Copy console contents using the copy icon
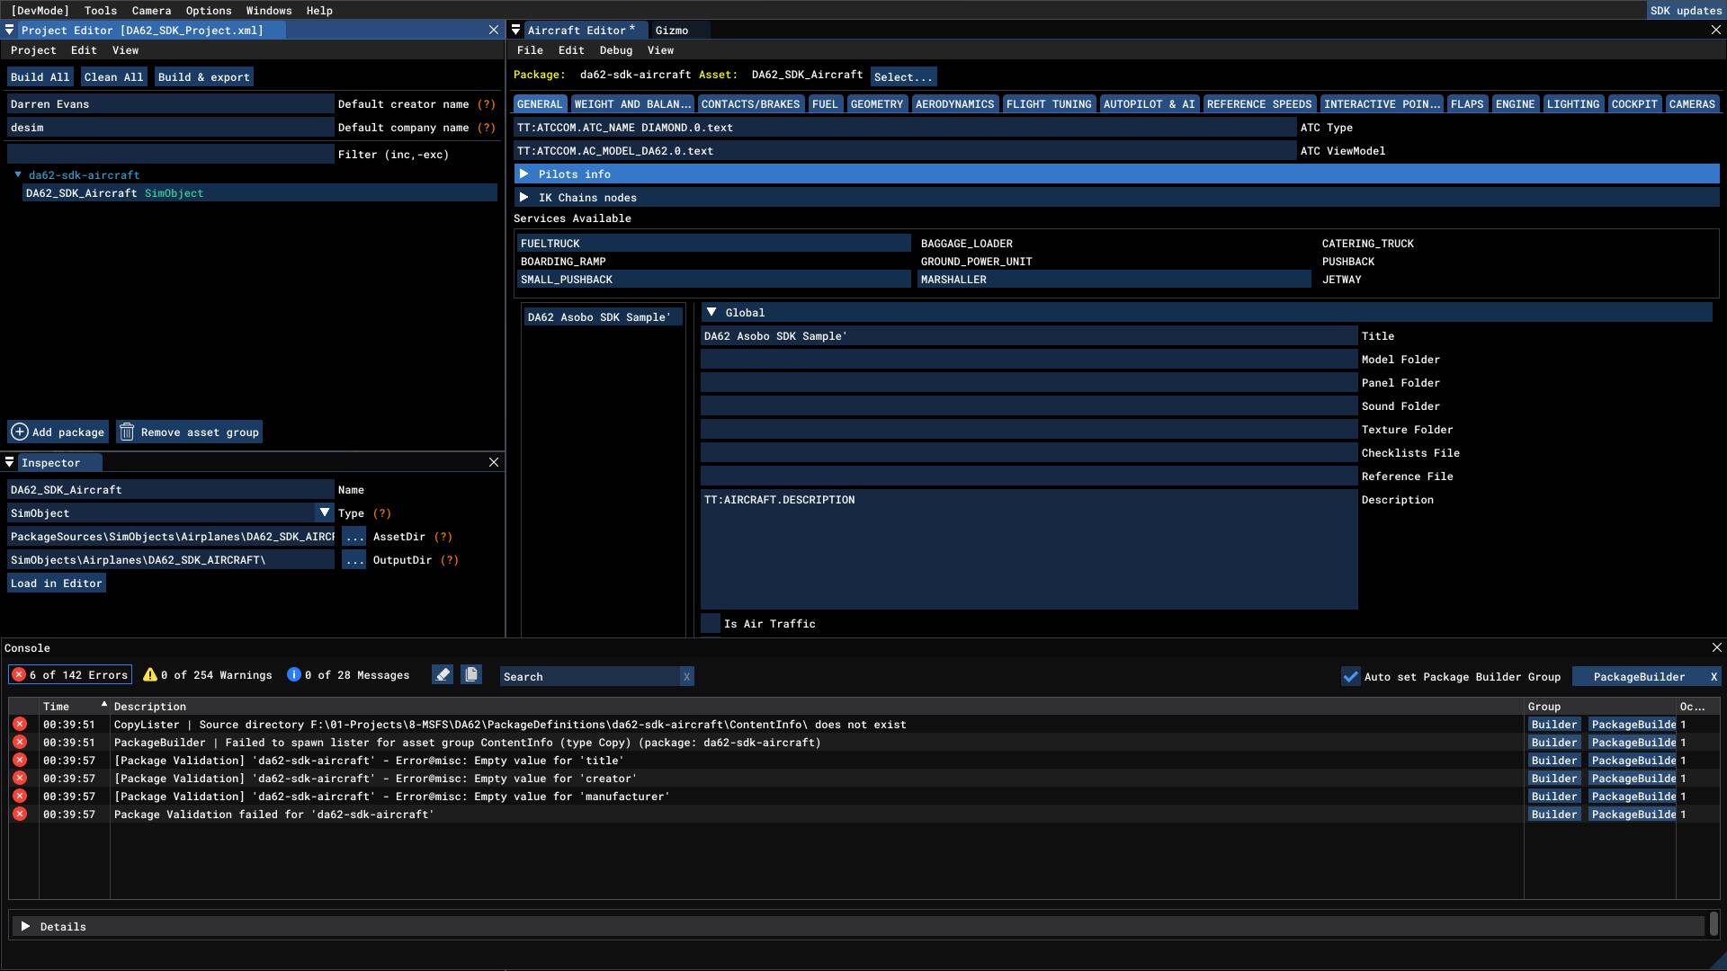The image size is (1727, 971). coord(471,675)
